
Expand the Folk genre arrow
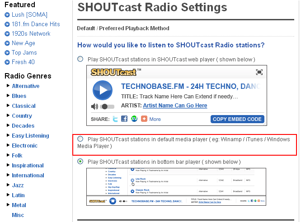click(x=8, y=155)
